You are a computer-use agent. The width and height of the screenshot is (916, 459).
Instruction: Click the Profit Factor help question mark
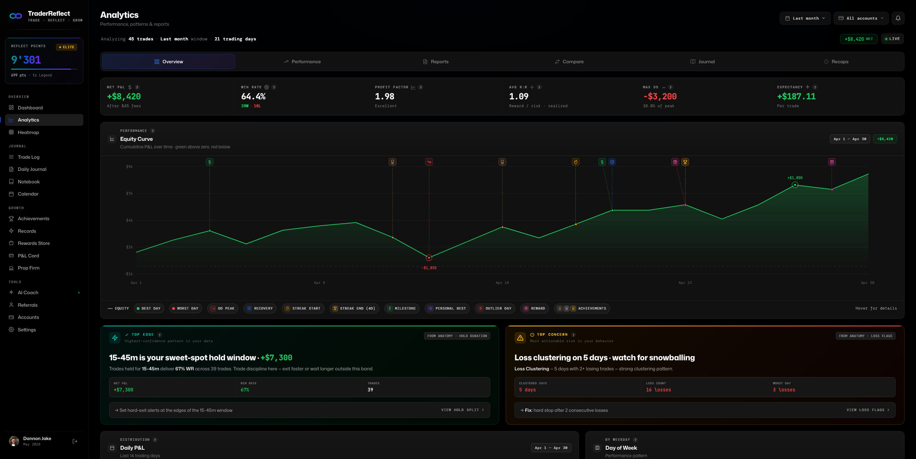tap(421, 87)
